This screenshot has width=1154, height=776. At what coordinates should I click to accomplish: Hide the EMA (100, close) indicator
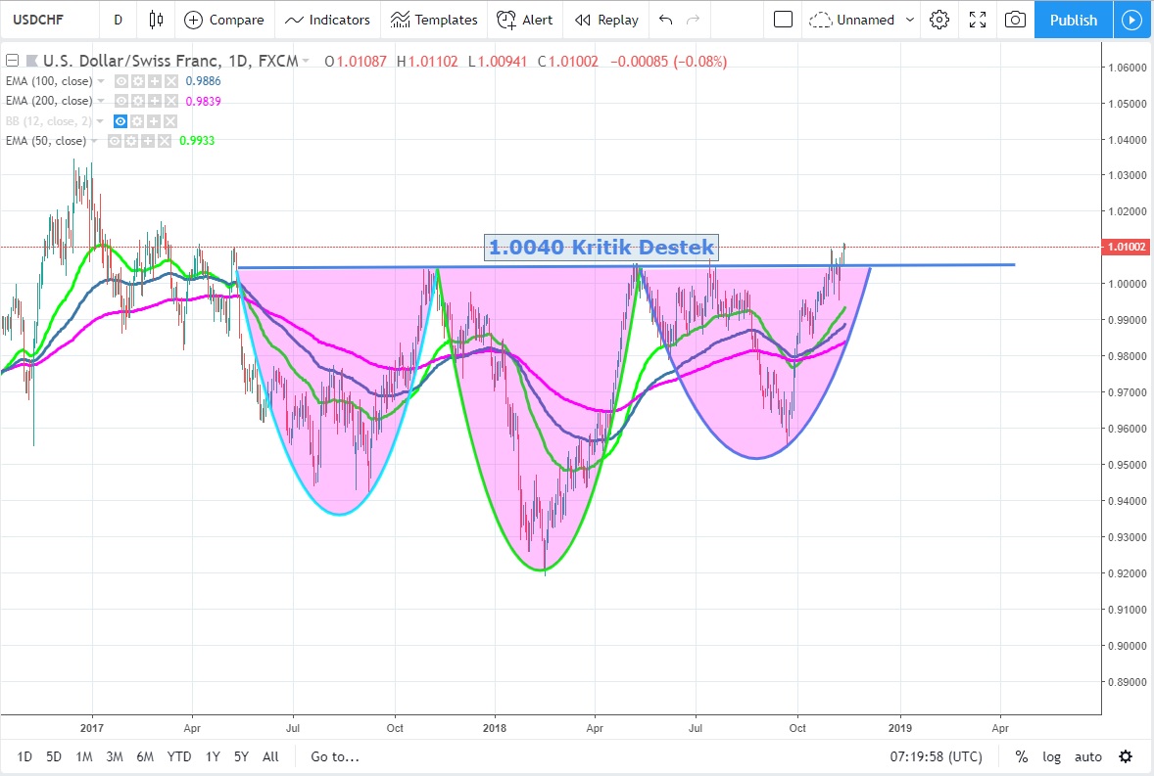point(121,81)
